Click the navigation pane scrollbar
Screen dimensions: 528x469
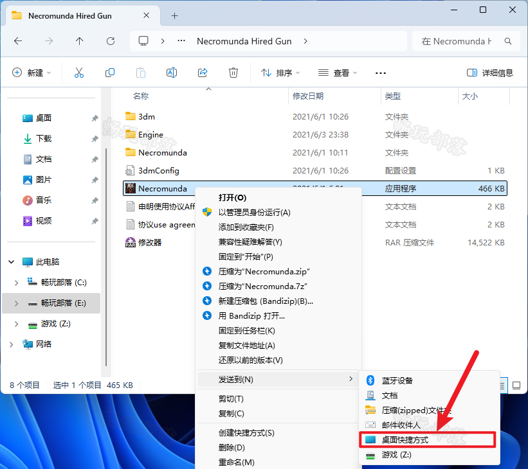[x=106, y=258]
